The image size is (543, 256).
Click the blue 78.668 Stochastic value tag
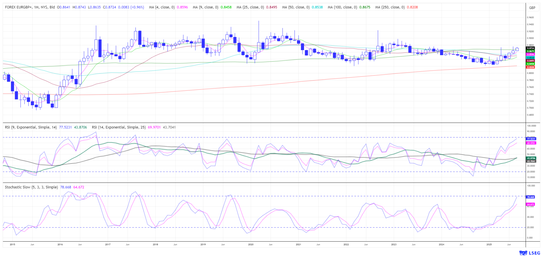(x=530, y=197)
